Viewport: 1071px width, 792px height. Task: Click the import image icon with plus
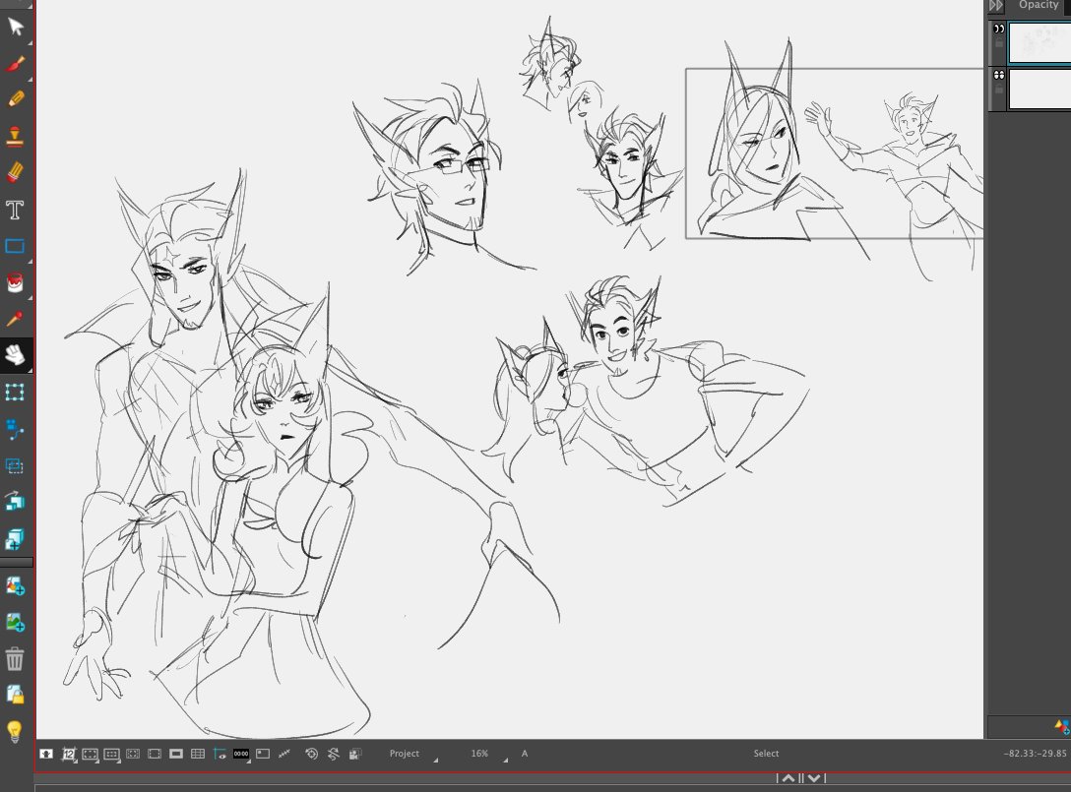pos(15,622)
